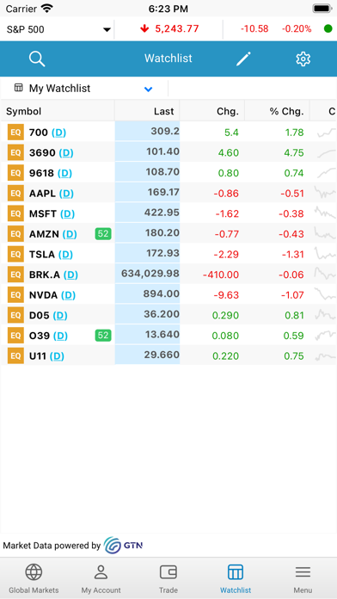The height and width of the screenshot is (599, 337).
Task: Expand the My Watchlist dropdown chevron
Action: click(149, 89)
